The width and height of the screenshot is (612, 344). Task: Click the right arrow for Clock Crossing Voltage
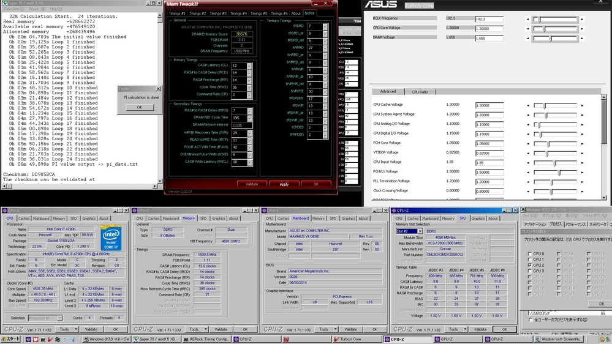point(582,192)
